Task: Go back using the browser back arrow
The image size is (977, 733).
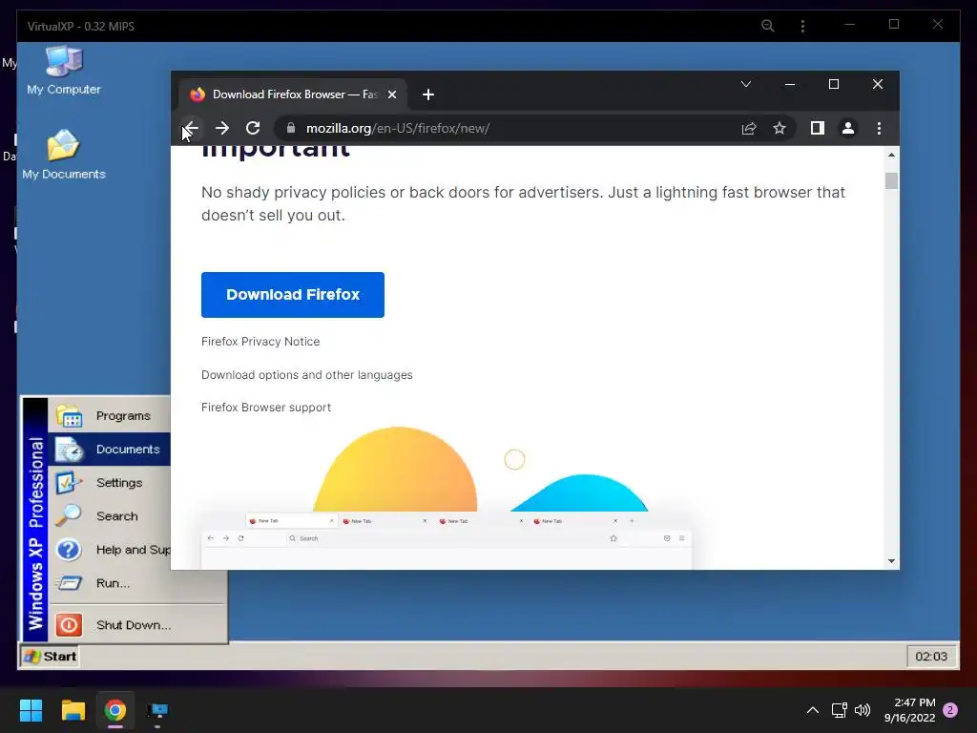Action: click(x=191, y=129)
